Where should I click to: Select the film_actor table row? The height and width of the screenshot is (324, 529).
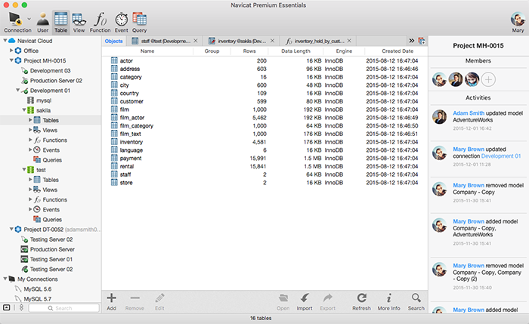264,117
